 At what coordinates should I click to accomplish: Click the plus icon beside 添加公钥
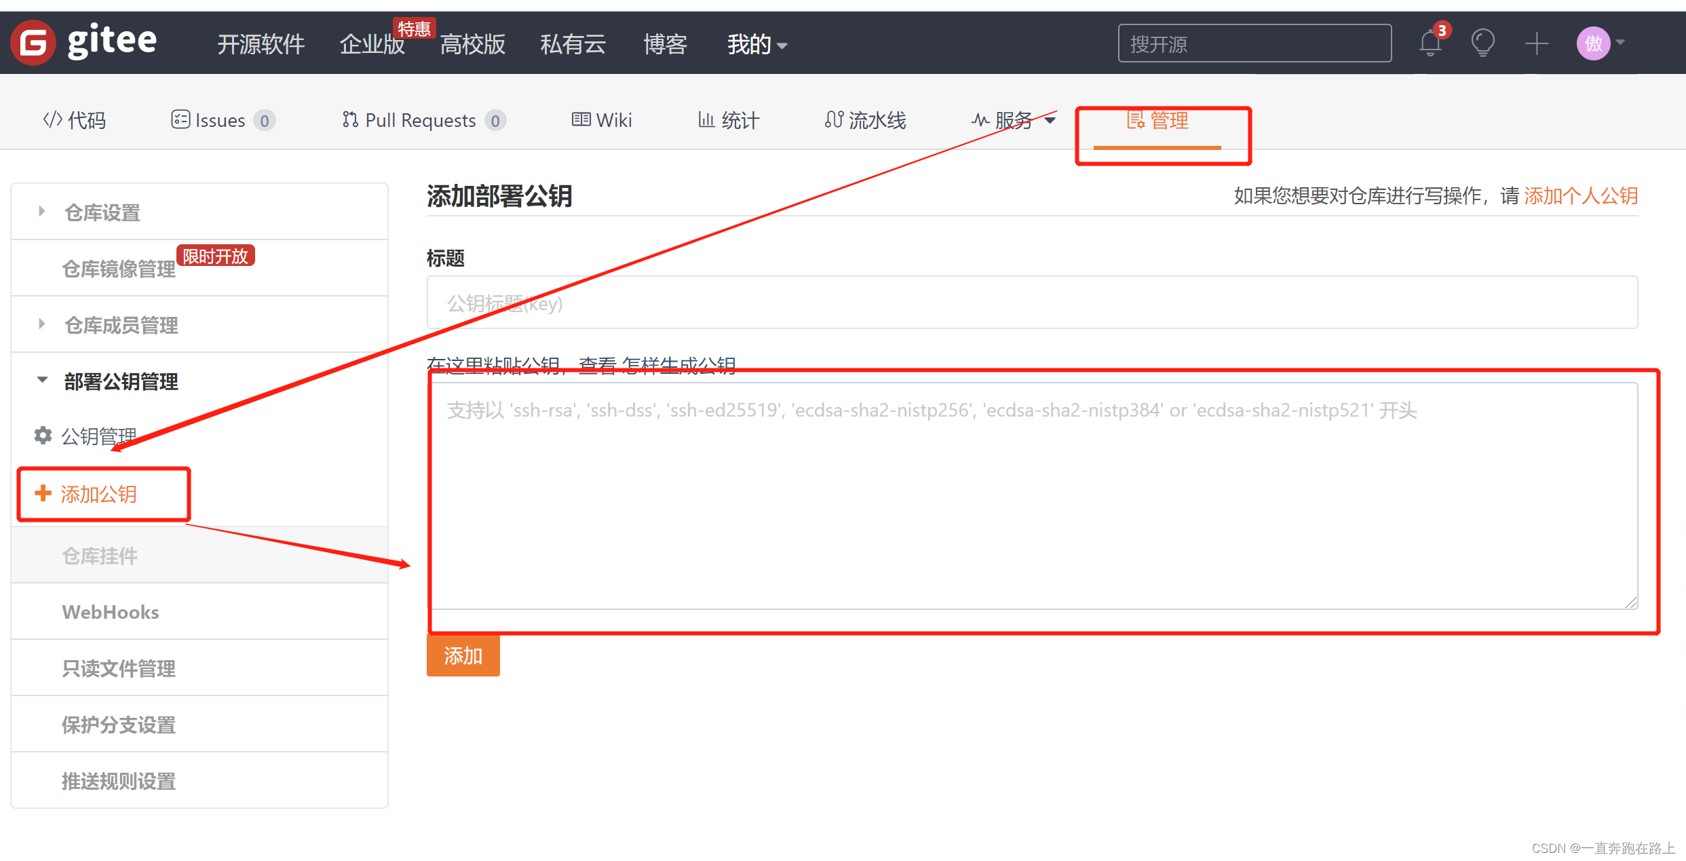click(43, 493)
